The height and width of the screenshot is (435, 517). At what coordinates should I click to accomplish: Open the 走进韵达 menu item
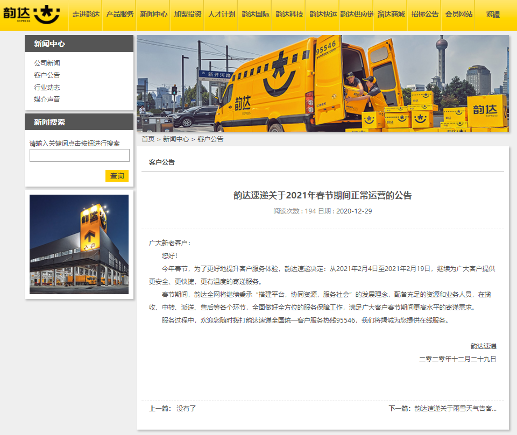[86, 14]
